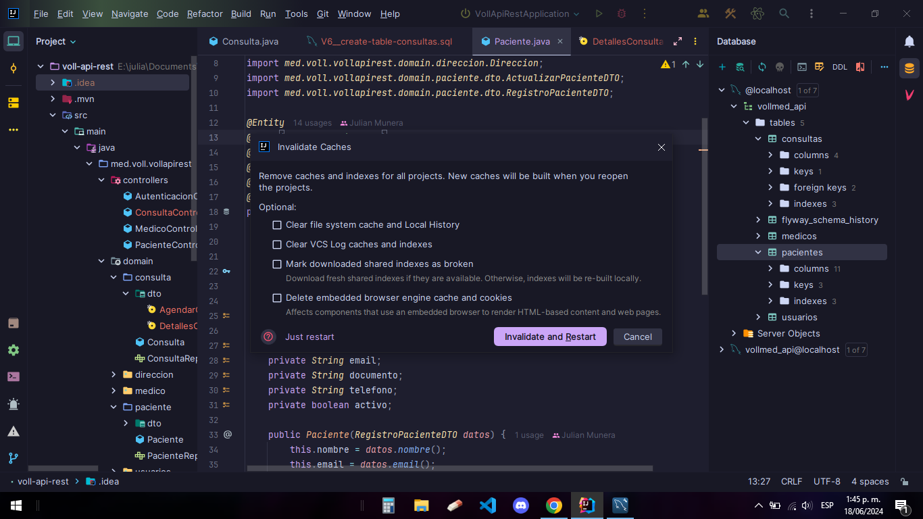Check Delete embedded browser engine cache and cookies

tap(277, 298)
